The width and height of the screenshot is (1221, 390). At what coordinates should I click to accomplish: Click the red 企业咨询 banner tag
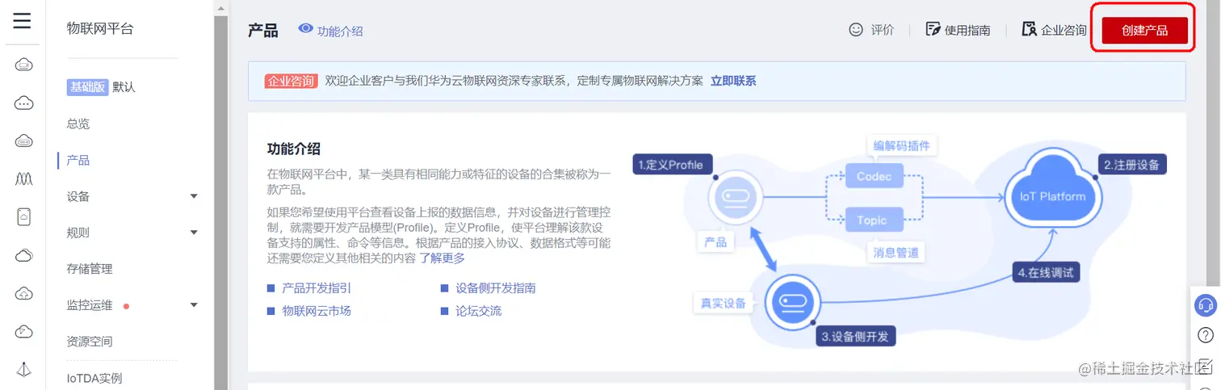[290, 81]
